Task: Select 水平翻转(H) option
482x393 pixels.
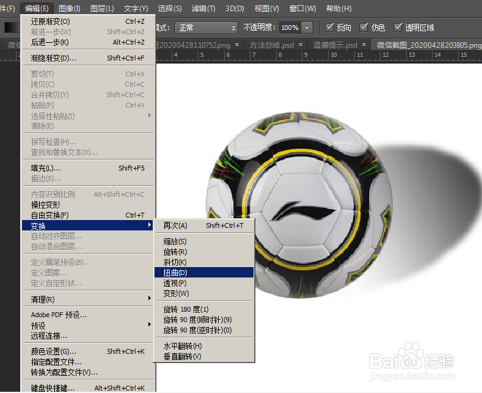Action: point(204,346)
